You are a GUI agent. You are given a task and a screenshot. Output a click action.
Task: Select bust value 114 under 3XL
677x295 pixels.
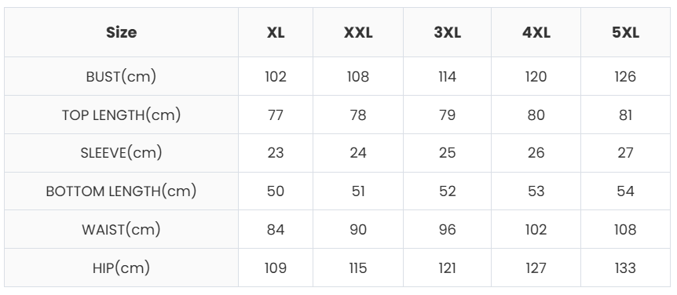pyautogui.click(x=448, y=77)
